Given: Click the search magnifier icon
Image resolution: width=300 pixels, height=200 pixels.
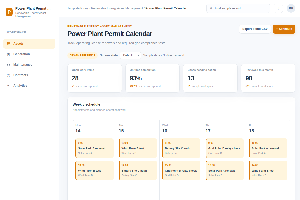Looking at the screenshot, I should tap(211, 8).
